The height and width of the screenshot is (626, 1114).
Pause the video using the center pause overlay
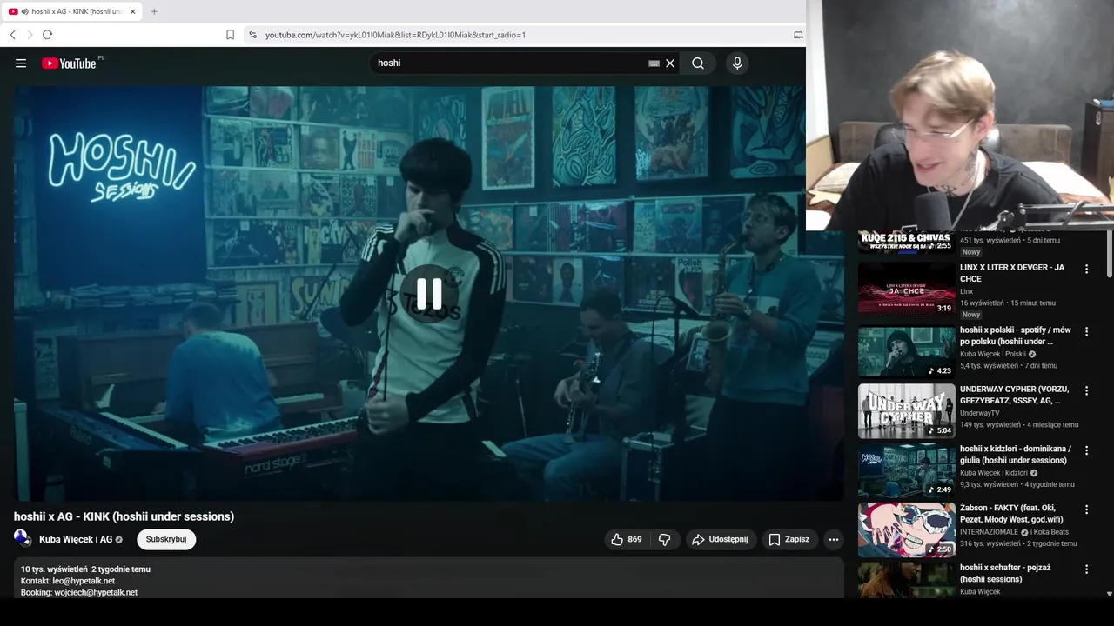pyautogui.click(x=428, y=294)
